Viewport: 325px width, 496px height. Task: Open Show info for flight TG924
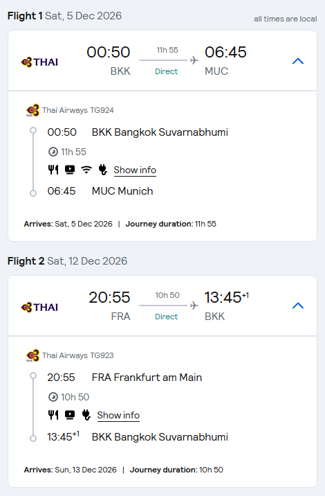pyautogui.click(x=135, y=170)
